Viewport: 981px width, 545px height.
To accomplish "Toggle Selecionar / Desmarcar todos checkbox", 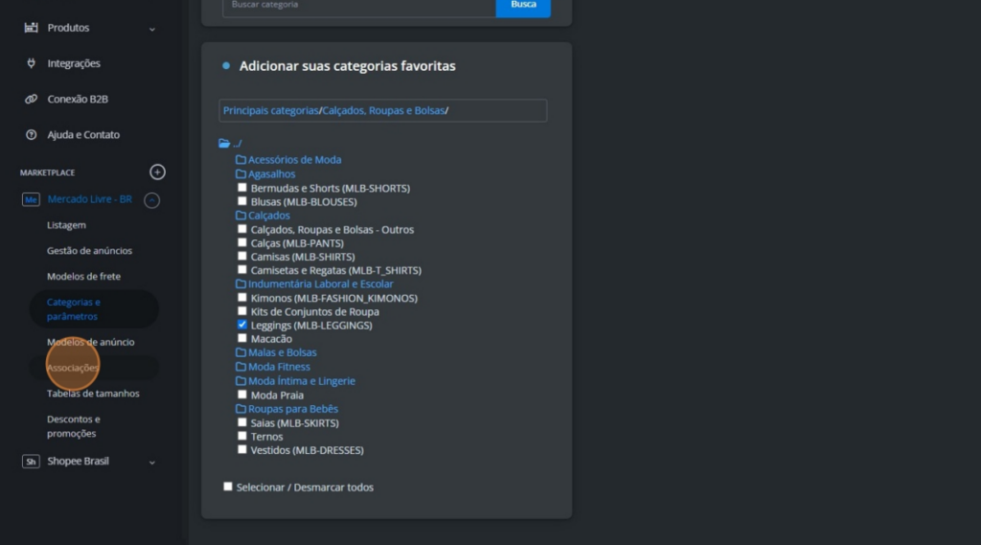I will click(228, 487).
